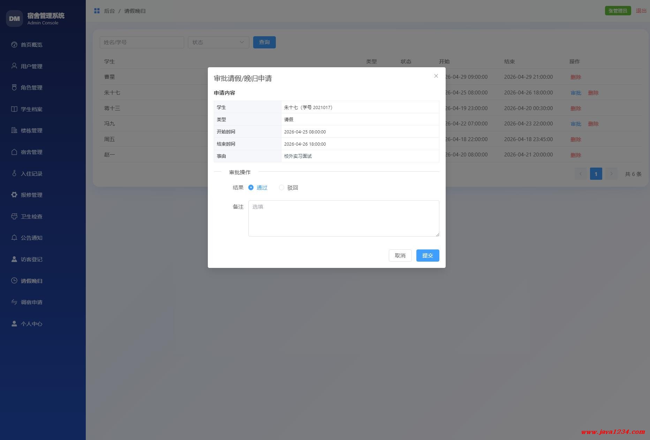Click the clock icon beside 请假晚归
Image resolution: width=650 pixels, height=440 pixels.
point(14,280)
